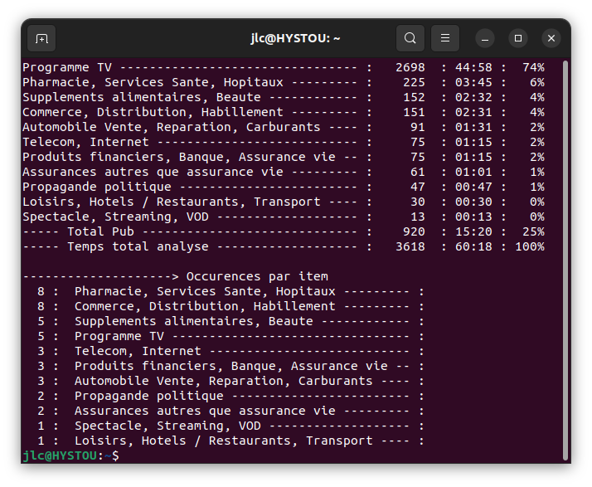This screenshot has height=487, width=592.
Task: Click the 920 total pub count
Action: pyautogui.click(x=414, y=231)
